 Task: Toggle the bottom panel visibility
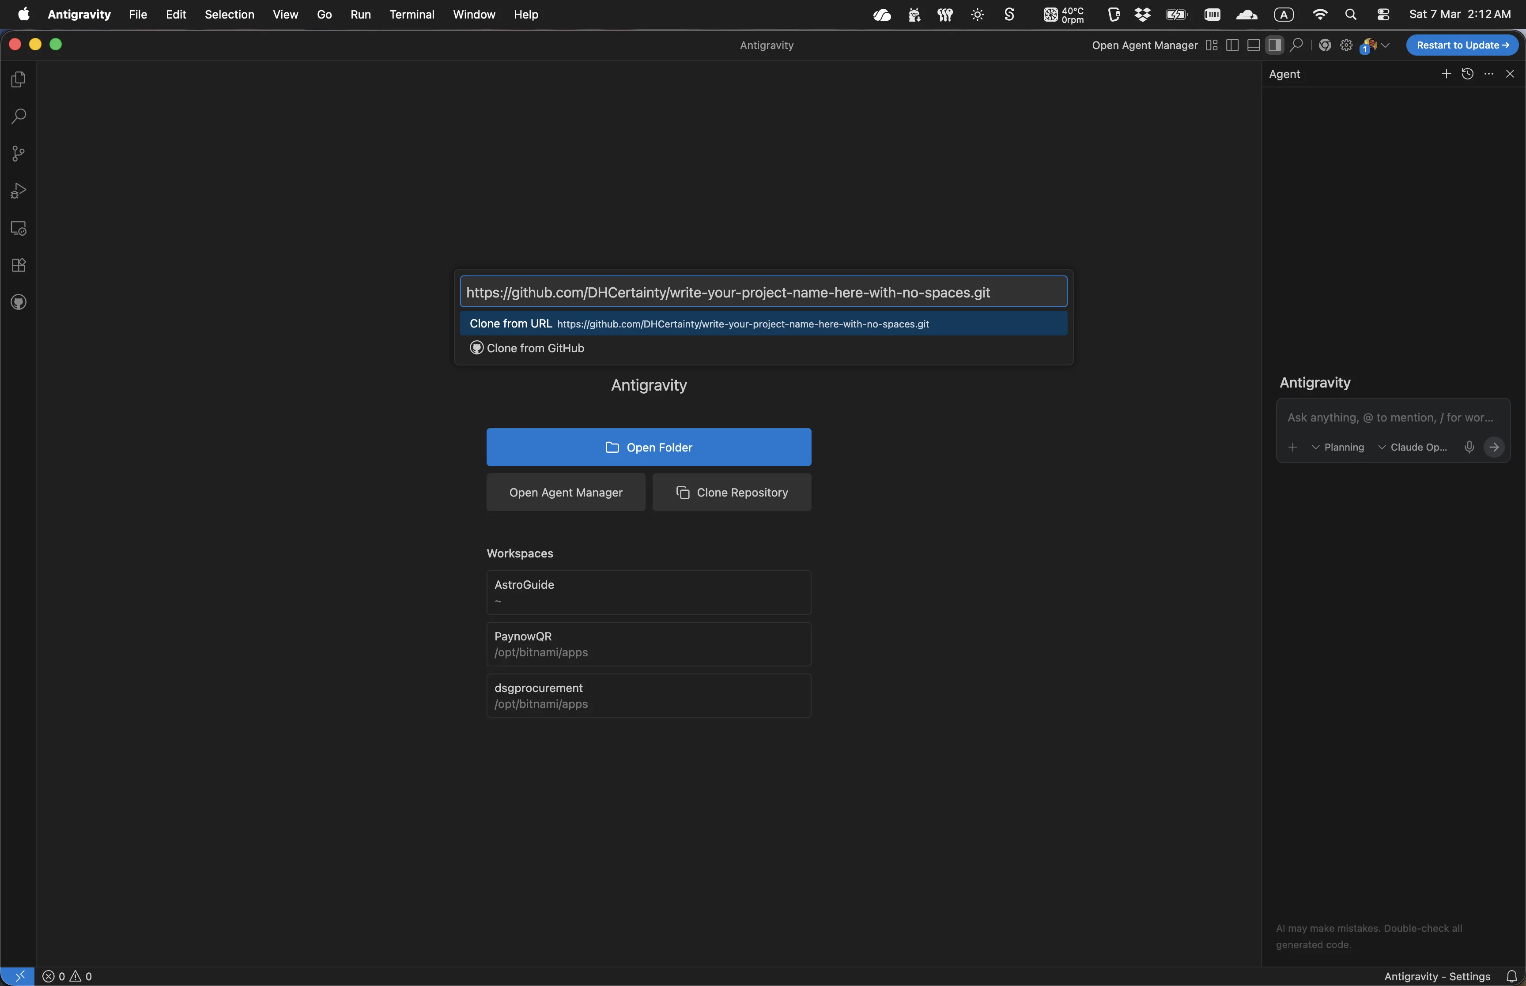pos(1254,45)
